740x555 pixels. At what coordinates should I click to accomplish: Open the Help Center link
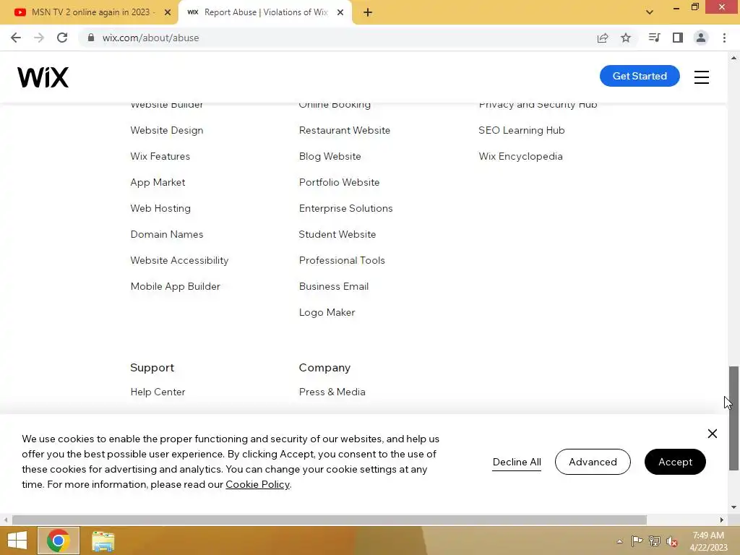(x=158, y=392)
